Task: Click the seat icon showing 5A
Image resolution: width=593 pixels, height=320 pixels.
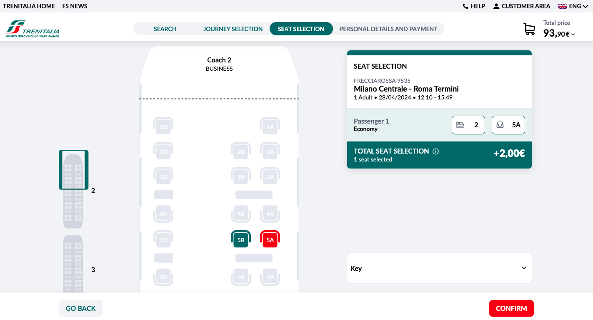Action: [x=500, y=125]
